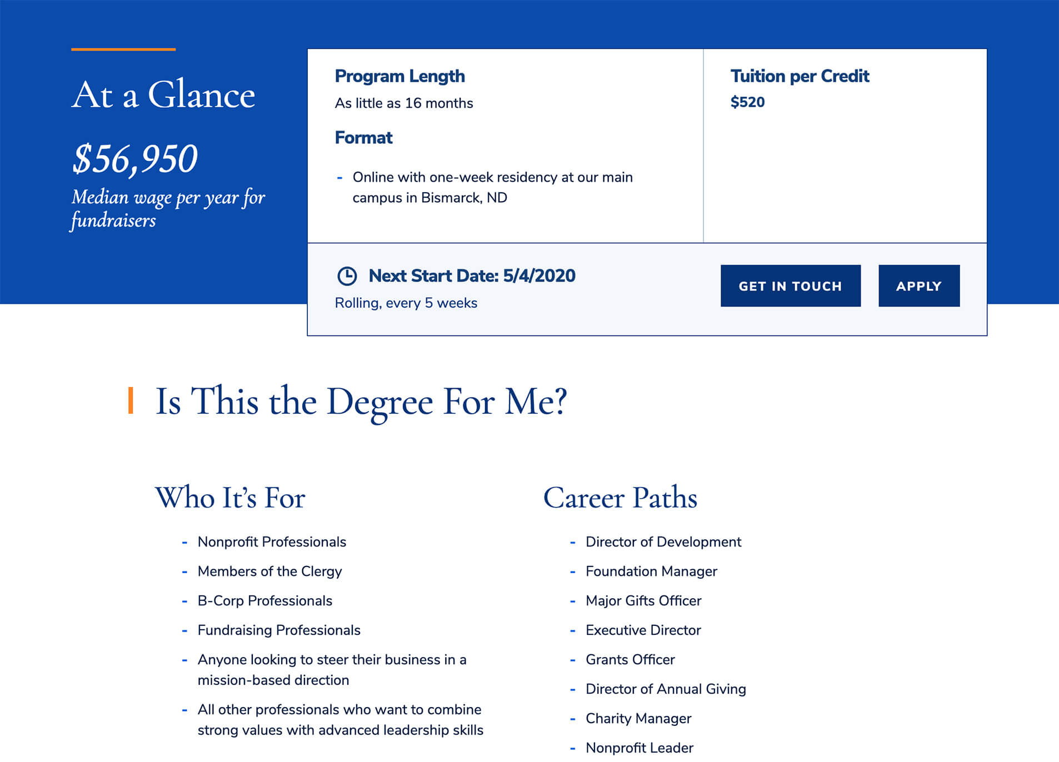Select the $520 tuition amount
The height and width of the screenshot is (762, 1059).
point(747,102)
